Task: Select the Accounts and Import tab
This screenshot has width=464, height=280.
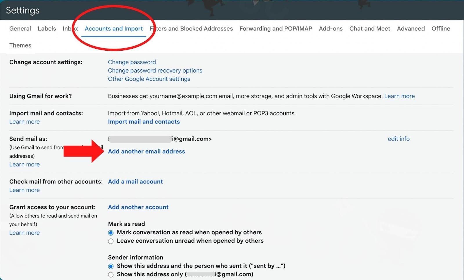Action: click(114, 29)
